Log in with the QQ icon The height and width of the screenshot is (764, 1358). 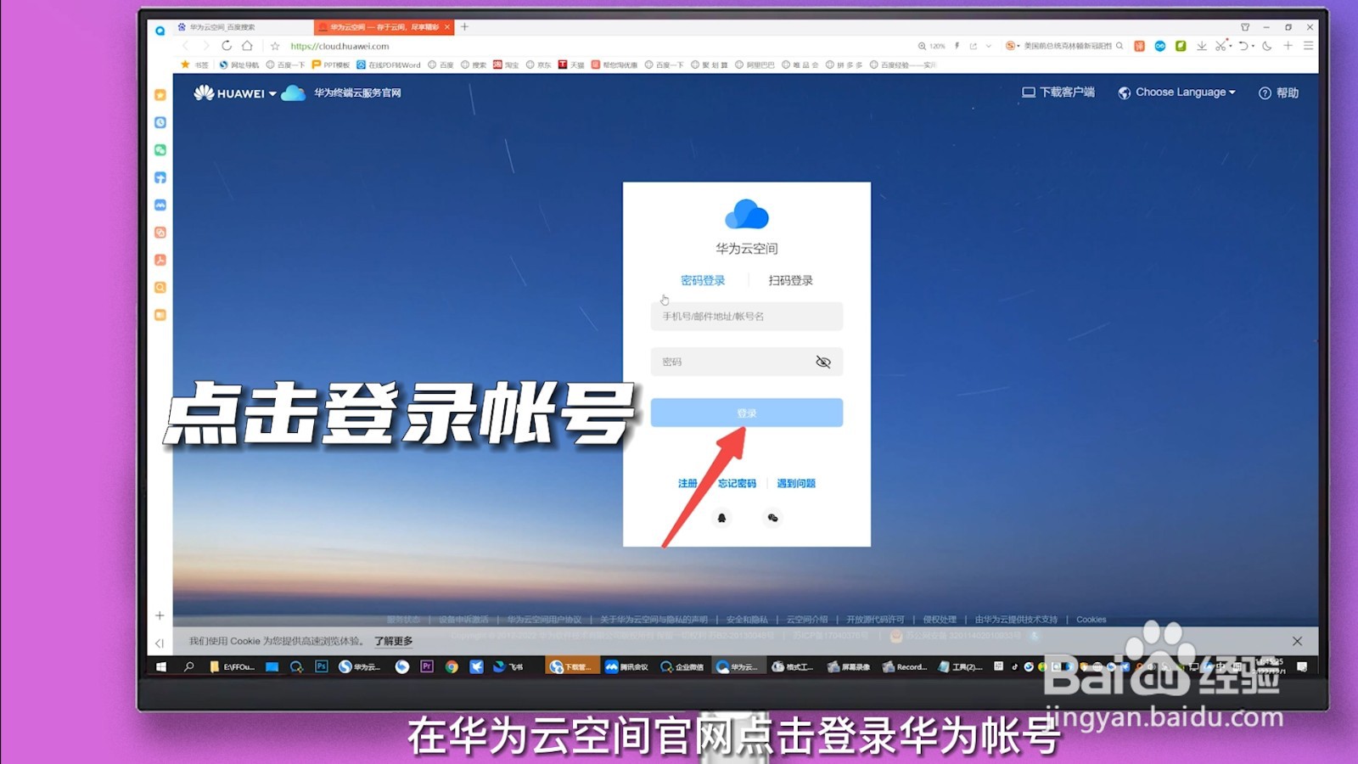click(x=721, y=518)
